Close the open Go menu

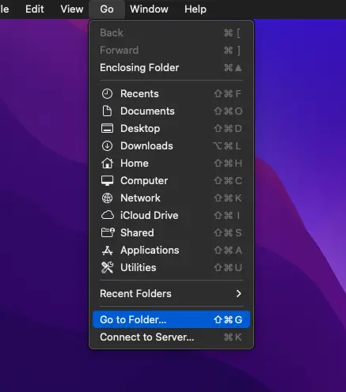[x=107, y=9]
